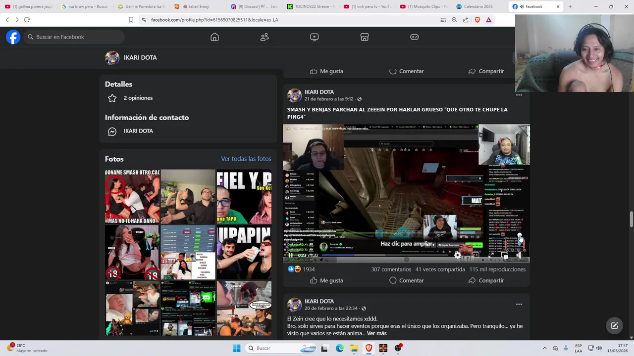The height and width of the screenshot is (356, 634).
Task: Click 'Comentar' under the SMASH video post
Action: [406, 280]
